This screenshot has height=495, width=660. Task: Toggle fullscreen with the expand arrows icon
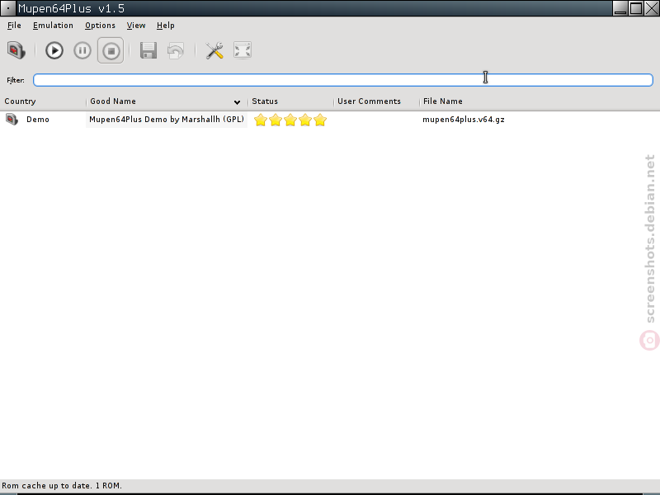pos(243,50)
